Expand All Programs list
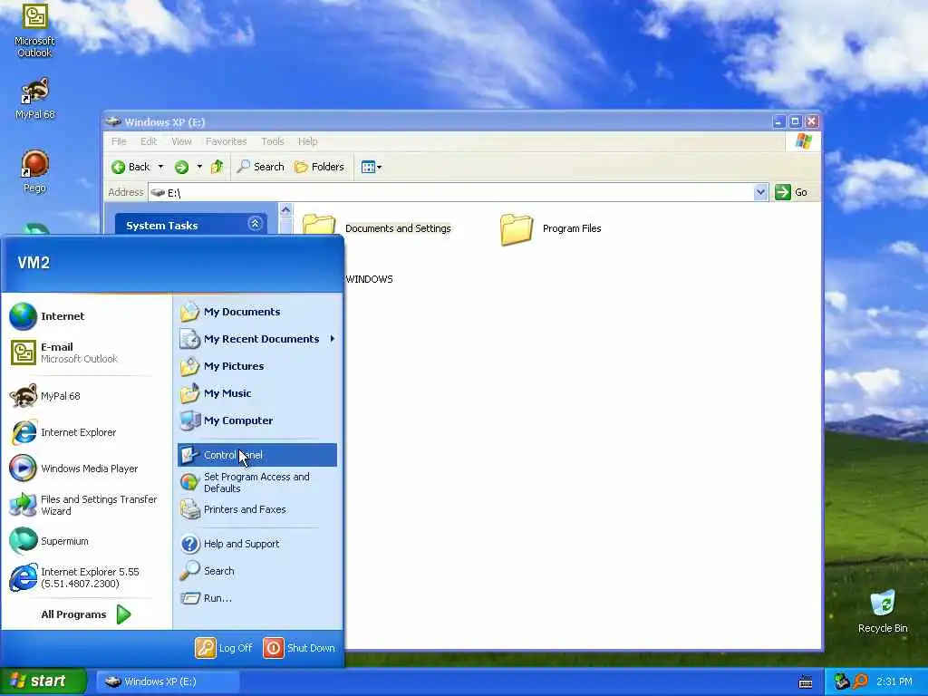This screenshot has height=696, width=928. [86, 614]
